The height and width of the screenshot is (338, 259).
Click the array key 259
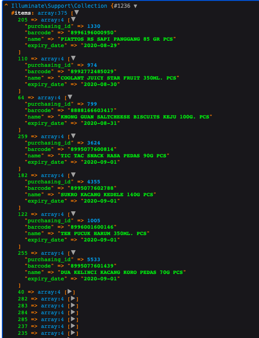(x=22, y=136)
